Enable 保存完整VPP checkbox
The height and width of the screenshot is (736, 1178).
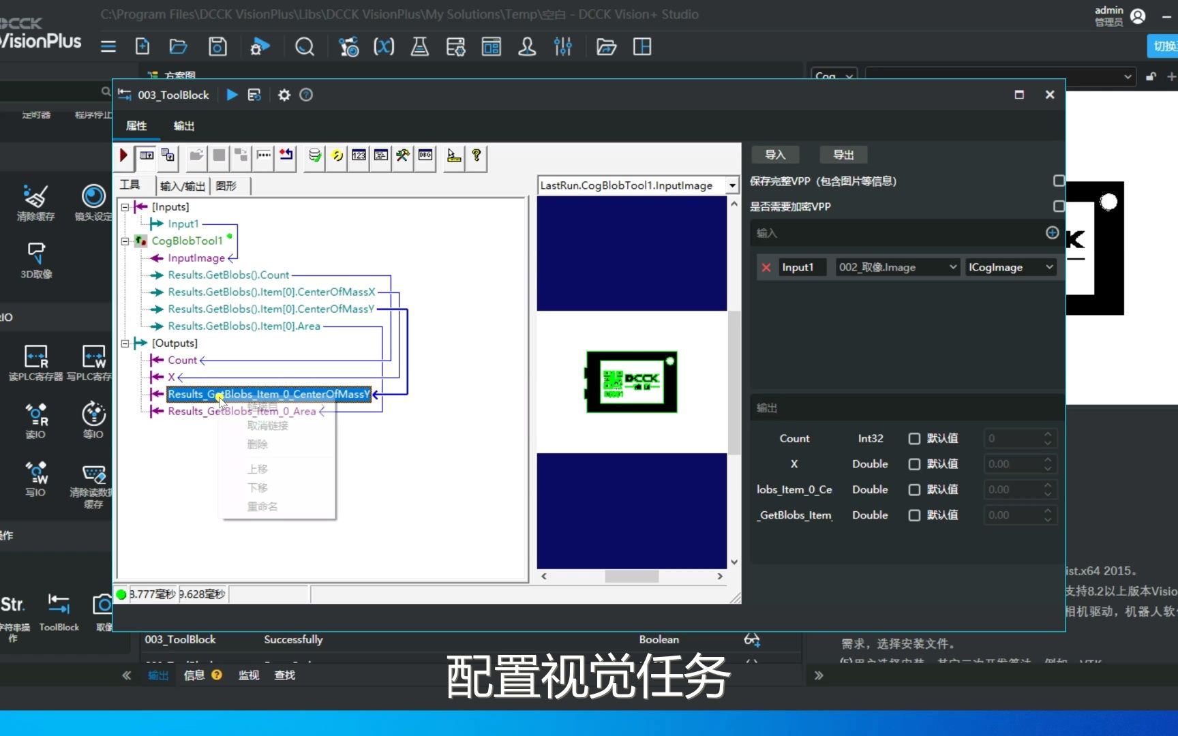tap(1058, 181)
